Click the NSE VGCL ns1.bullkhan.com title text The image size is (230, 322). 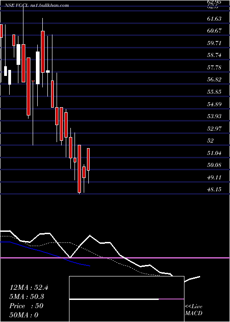tap(36, 6)
